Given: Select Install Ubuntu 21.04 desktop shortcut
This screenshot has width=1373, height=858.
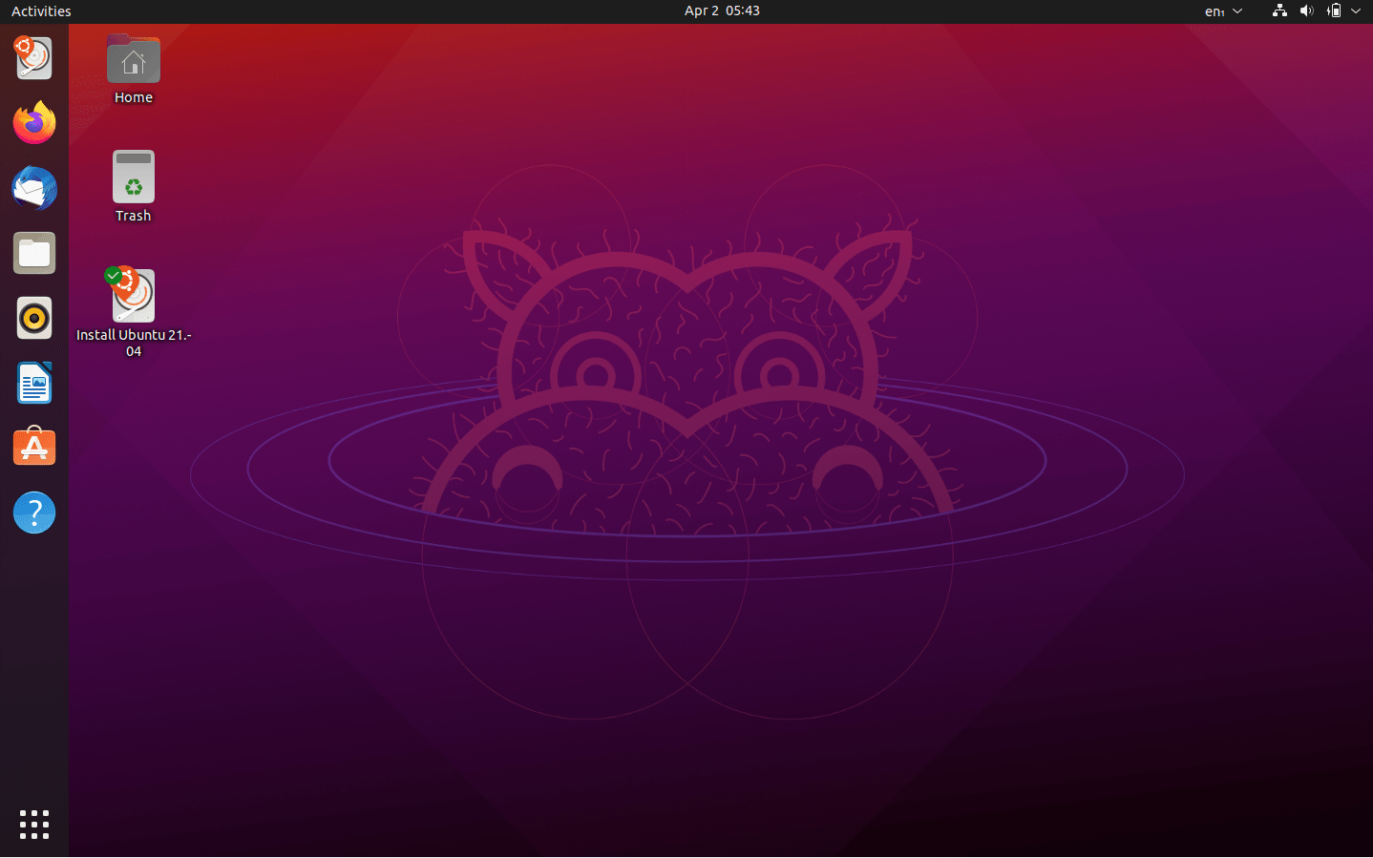Looking at the screenshot, I should [134, 297].
